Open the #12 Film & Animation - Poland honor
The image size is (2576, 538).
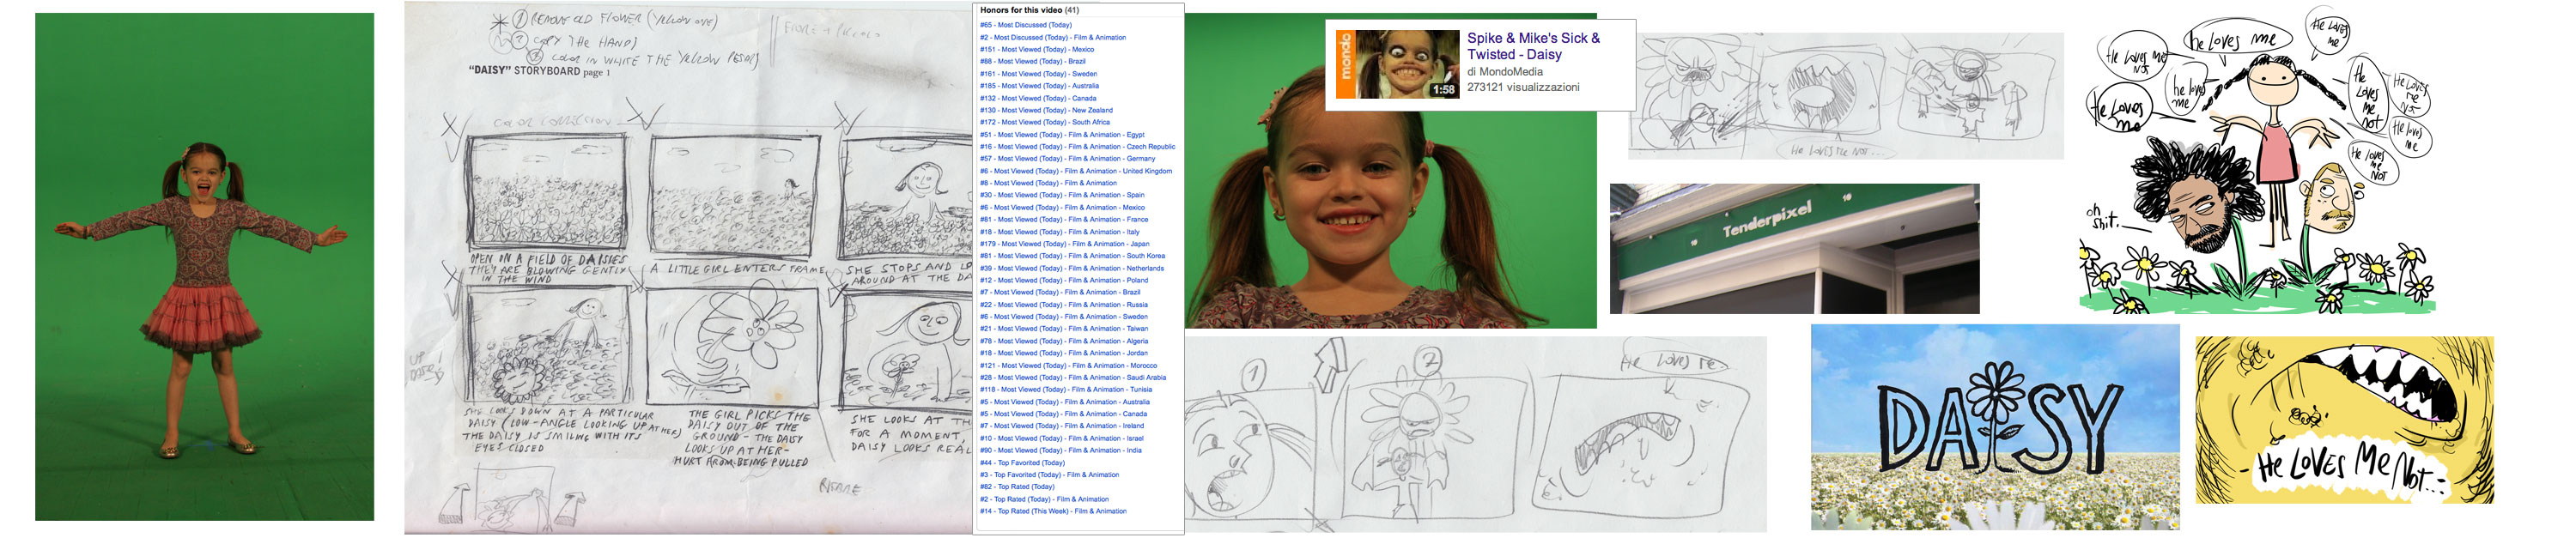(1063, 280)
